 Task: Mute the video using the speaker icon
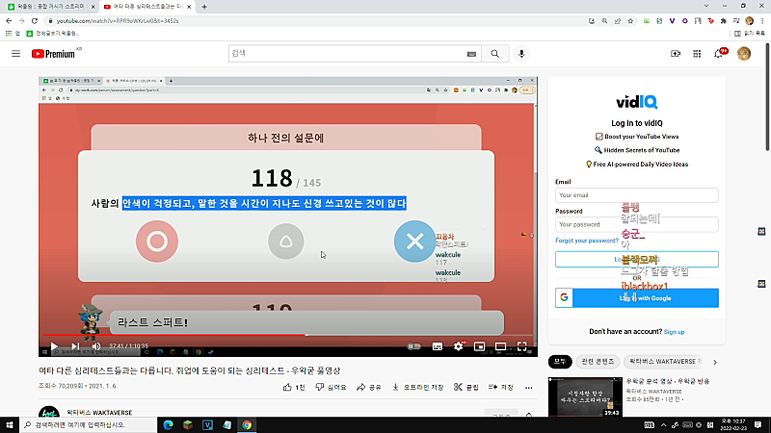[96, 346]
